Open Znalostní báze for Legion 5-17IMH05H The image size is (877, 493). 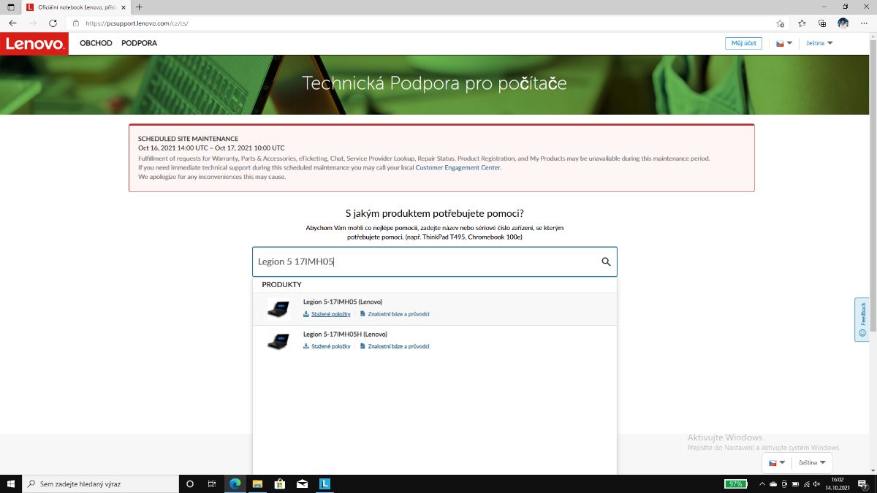tap(398, 346)
